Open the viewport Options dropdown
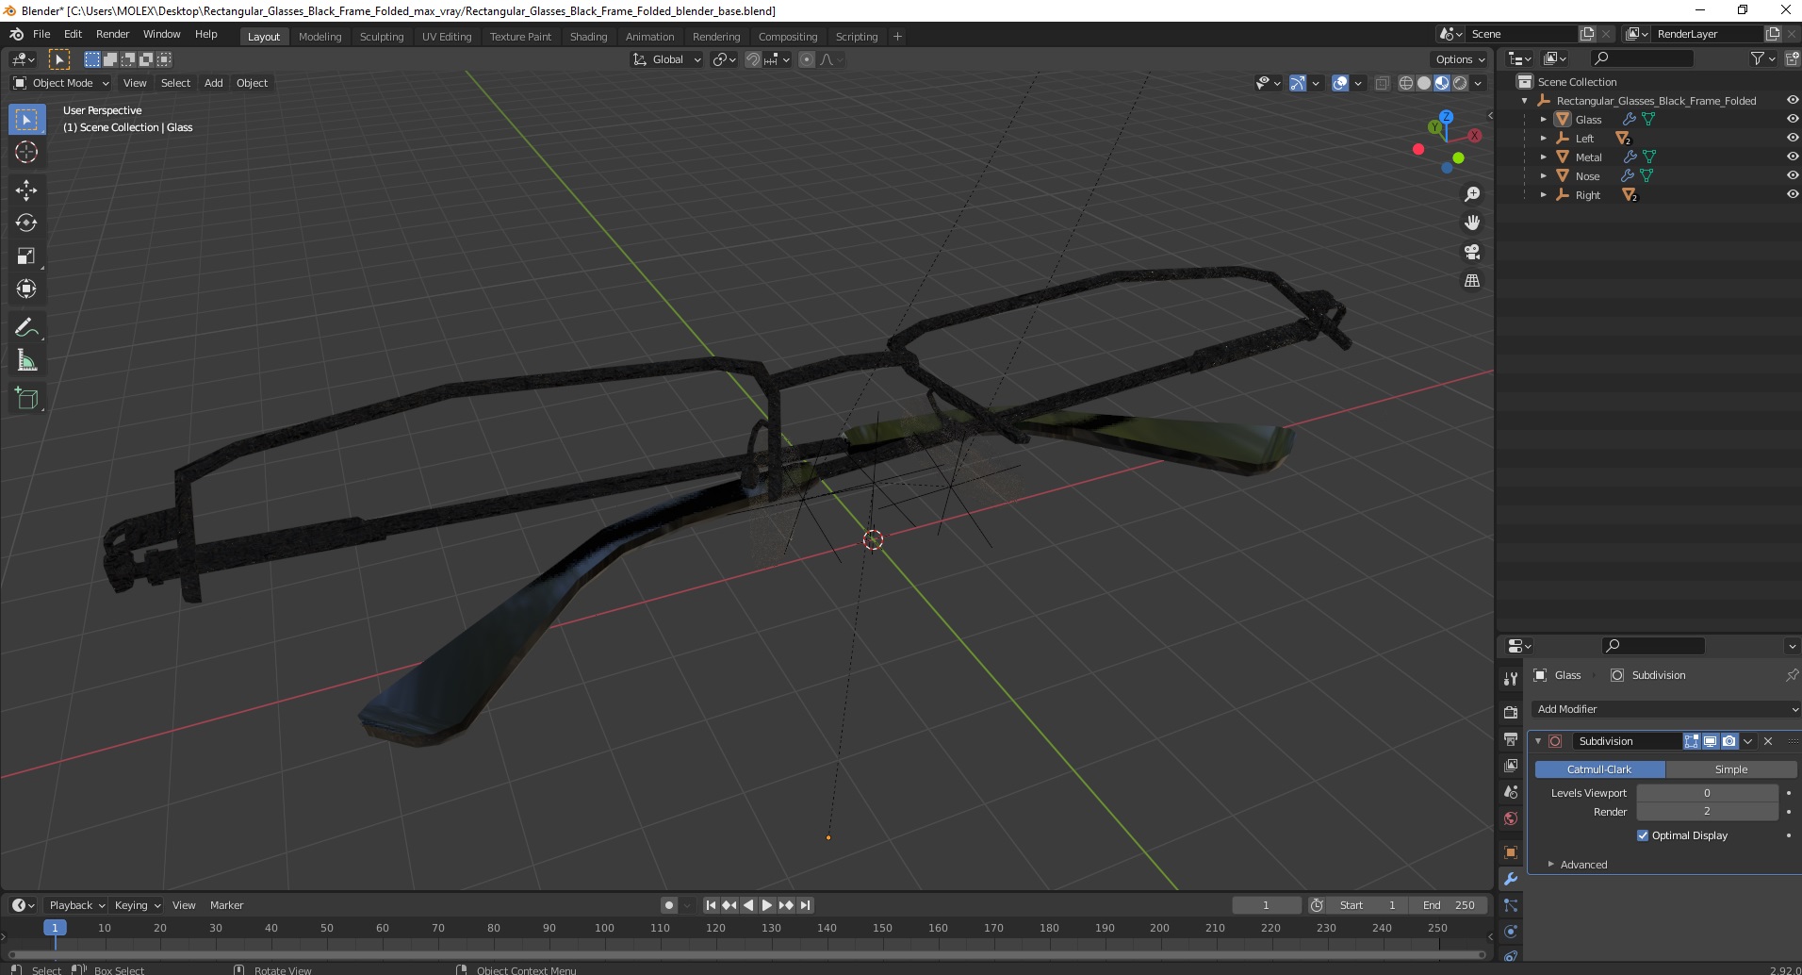Screen dimensions: 1802x975 tap(1460, 59)
